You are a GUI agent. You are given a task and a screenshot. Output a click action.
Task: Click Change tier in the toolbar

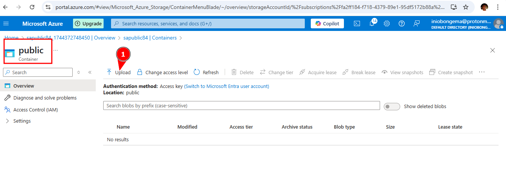click(276, 72)
